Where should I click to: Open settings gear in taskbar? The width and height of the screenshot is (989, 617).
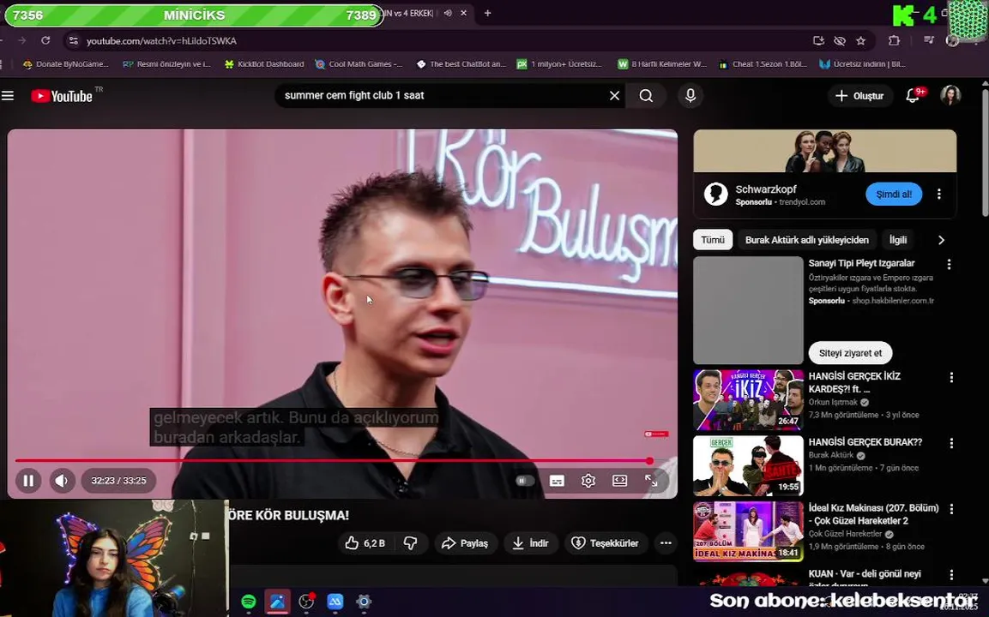[364, 602]
